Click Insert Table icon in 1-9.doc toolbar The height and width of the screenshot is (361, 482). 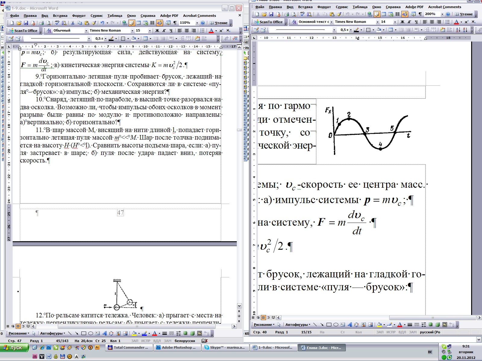click(x=139, y=23)
